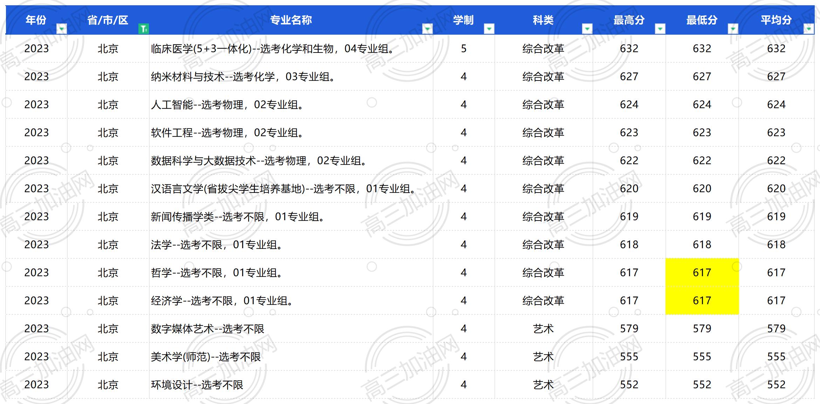Select year 2023 in the 临床医学 row
The width and height of the screenshot is (820, 404).
36,49
